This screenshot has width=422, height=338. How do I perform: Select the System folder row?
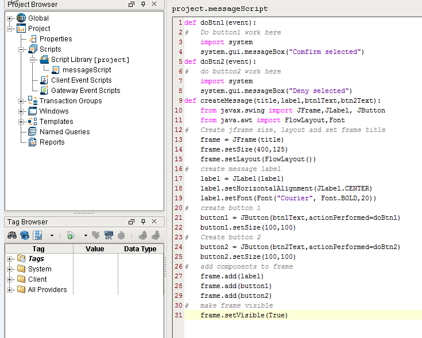pyautogui.click(x=40, y=269)
